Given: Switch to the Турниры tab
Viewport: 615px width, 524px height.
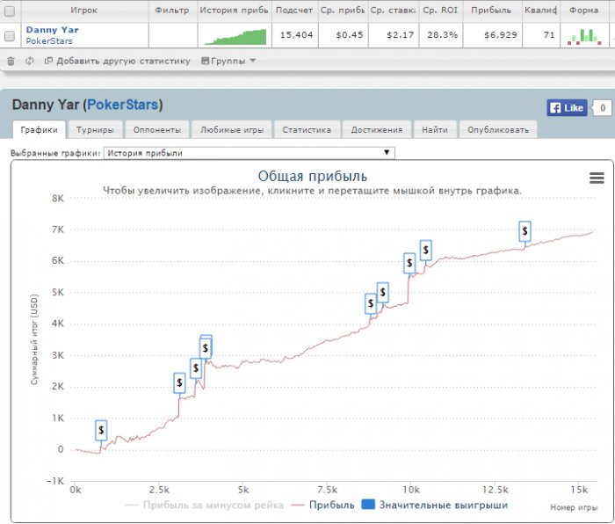Looking at the screenshot, I should pyautogui.click(x=94, y=129).
